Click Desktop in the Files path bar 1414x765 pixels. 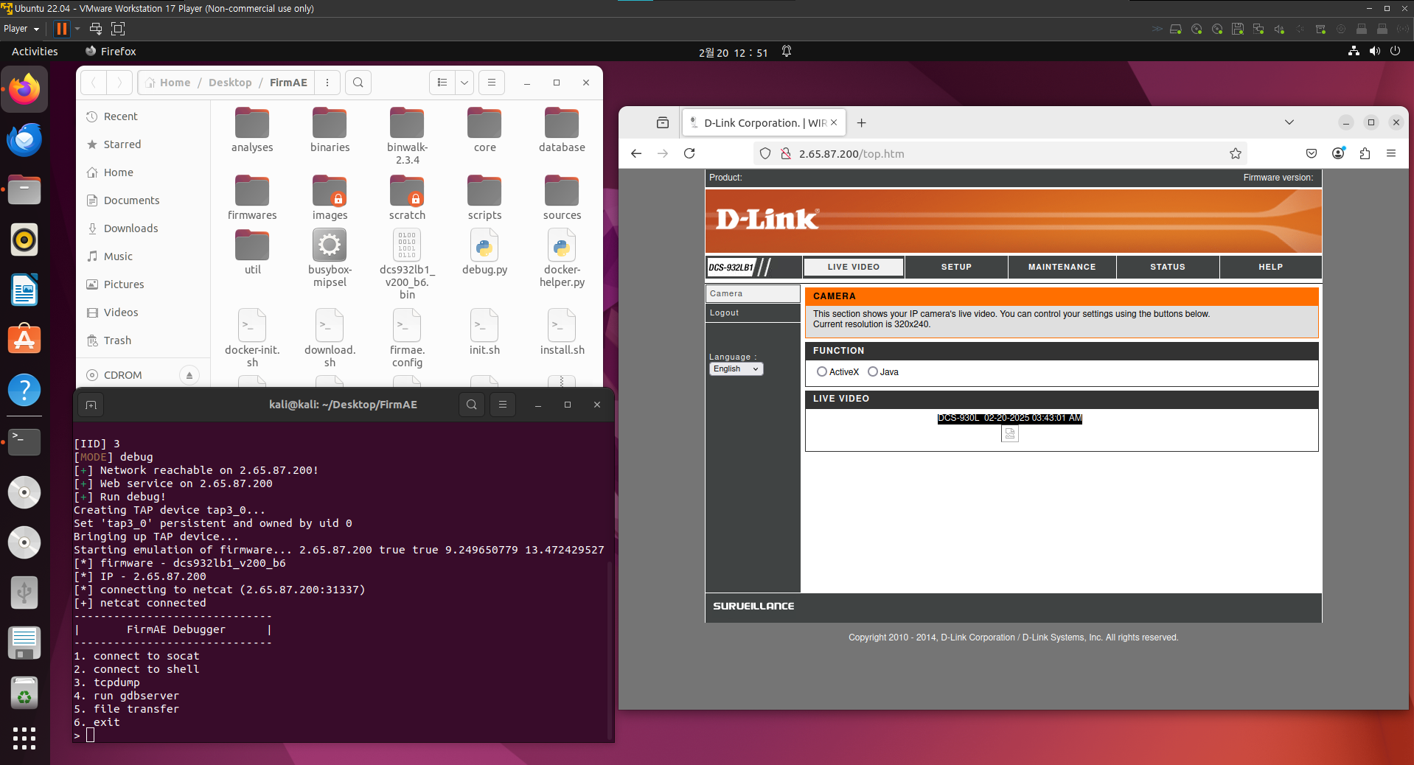tap(230, 83)
